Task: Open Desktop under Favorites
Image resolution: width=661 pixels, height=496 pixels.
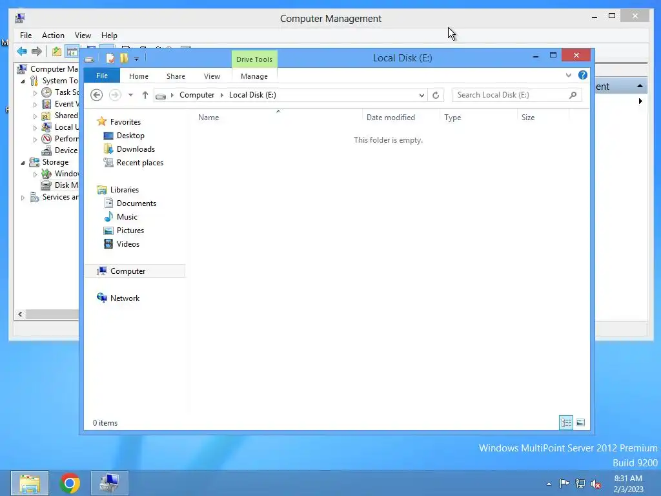Action: pos(130,136)
